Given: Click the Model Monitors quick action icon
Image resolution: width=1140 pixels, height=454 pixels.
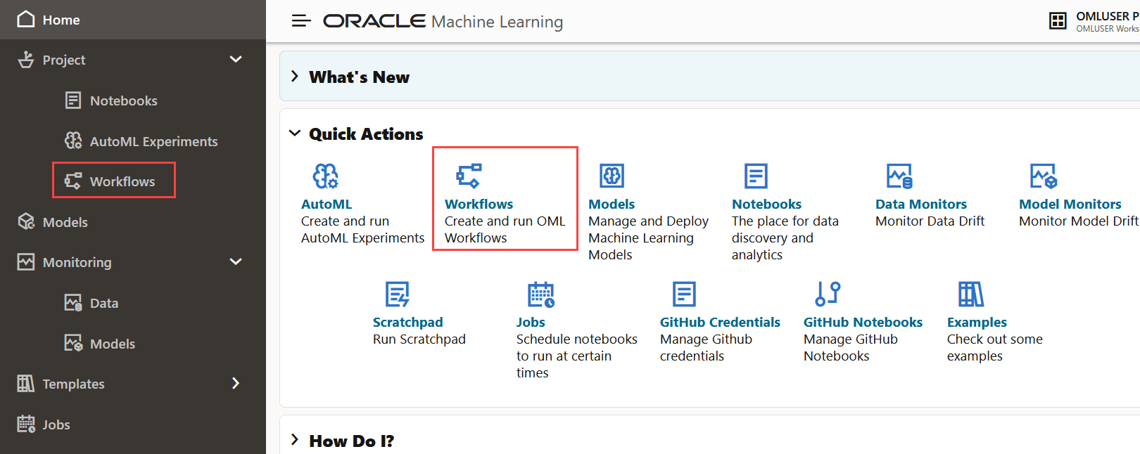Looking at the screenshot, I should click(x=1044, y=176).
